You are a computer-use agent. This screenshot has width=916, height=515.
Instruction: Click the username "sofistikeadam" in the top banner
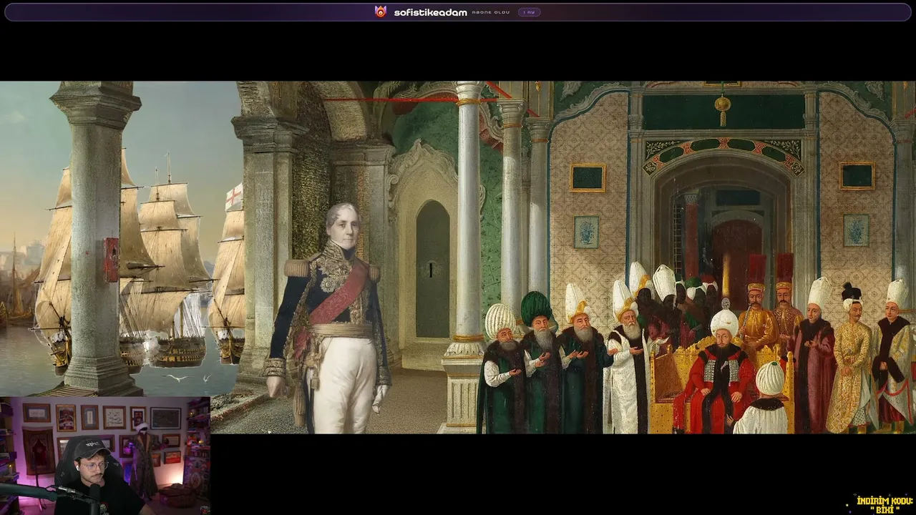tap(430, 12)
